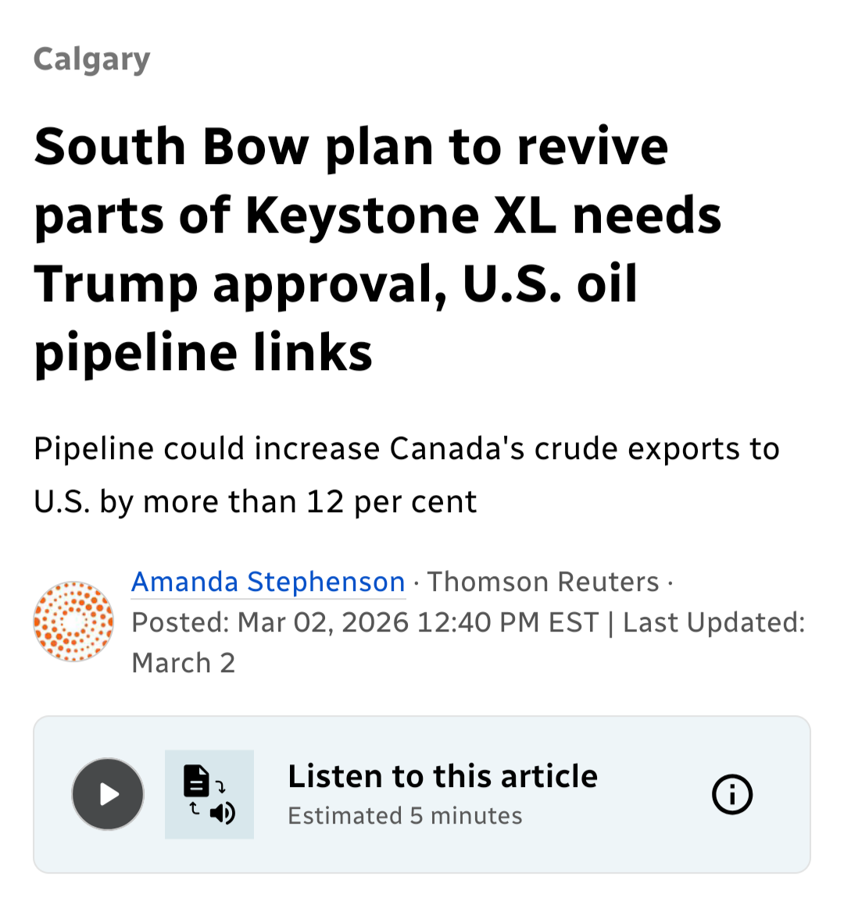Click the text-to-speech conversion icon
The width and height of the screenshot is (844, 901).
(209, 794)
